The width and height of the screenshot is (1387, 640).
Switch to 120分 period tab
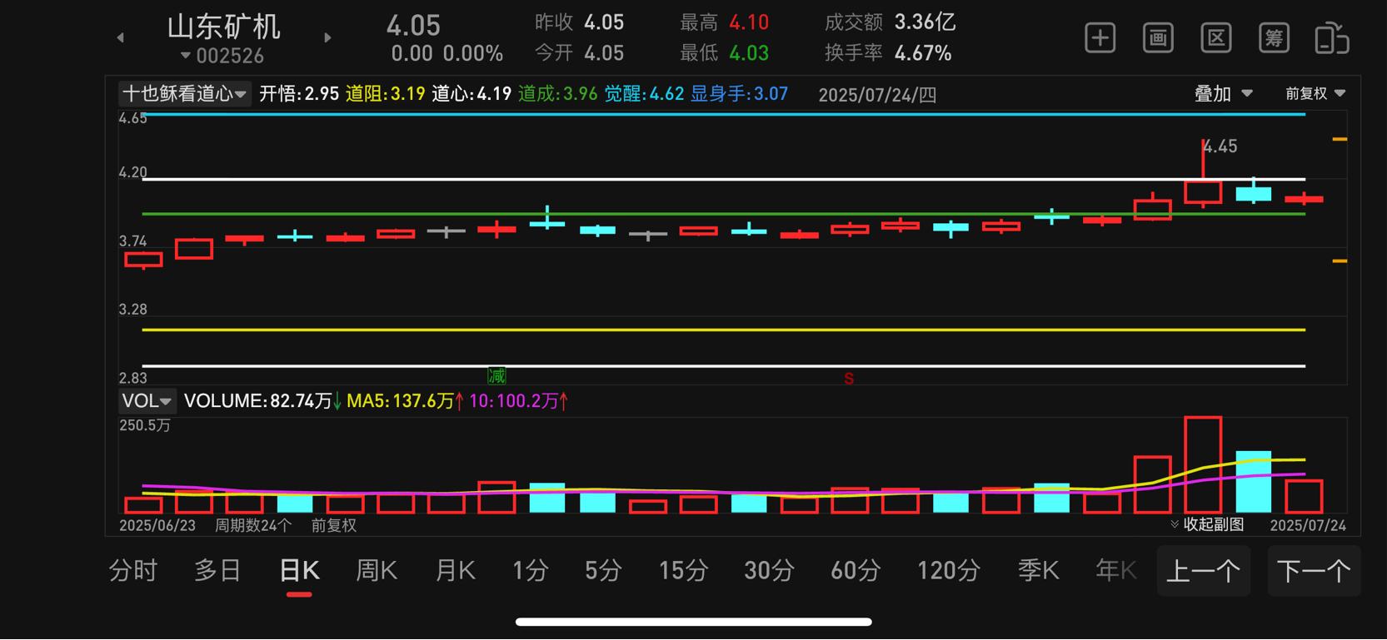948,571
